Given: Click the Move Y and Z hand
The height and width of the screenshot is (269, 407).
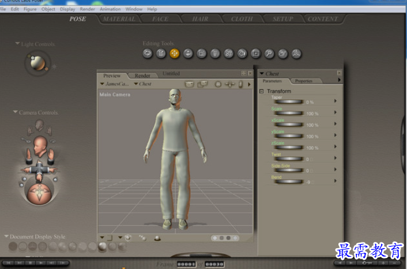Looking at the screenshot, I should click(29, 156).
